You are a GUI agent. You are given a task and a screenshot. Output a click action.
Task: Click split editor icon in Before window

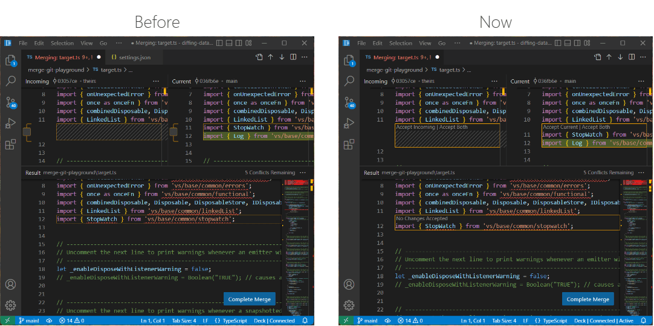coord(293,57)
